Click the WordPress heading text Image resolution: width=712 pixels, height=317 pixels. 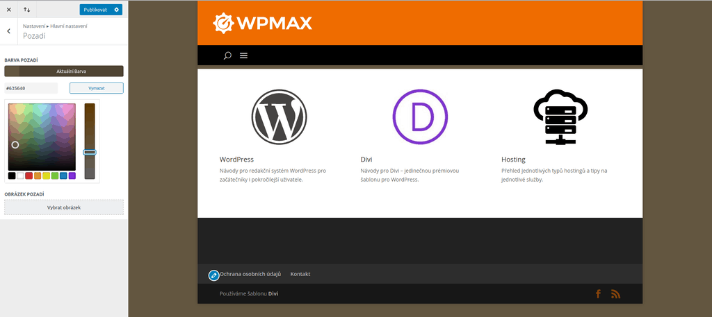pyautogui.click(x=236, y=160)
